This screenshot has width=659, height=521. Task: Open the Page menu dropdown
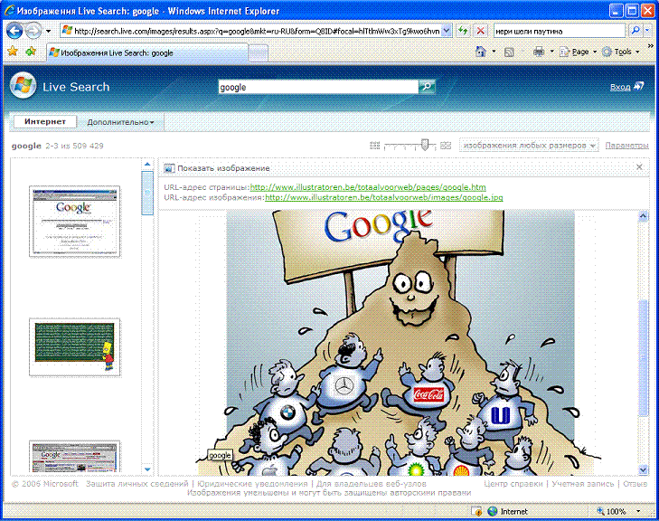click(578, 52)
